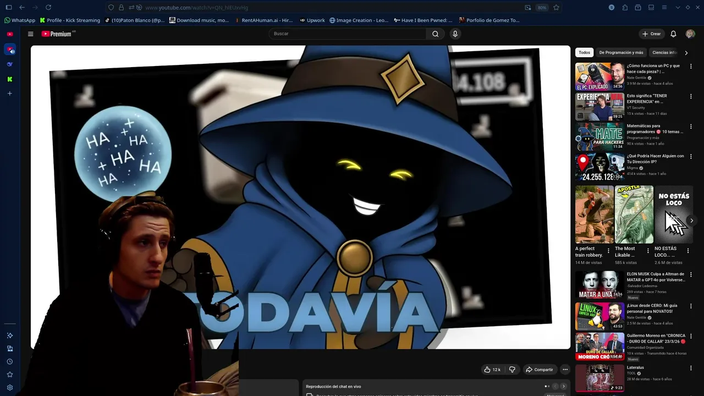Open the Porfolio de Gomez bookmark

click(490, 20)
